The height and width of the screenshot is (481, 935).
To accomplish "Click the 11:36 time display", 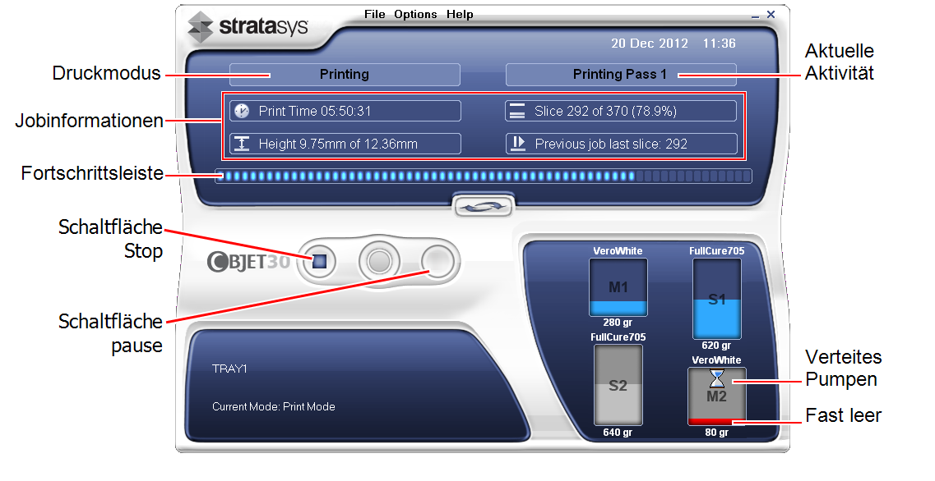I will (720, 44).
